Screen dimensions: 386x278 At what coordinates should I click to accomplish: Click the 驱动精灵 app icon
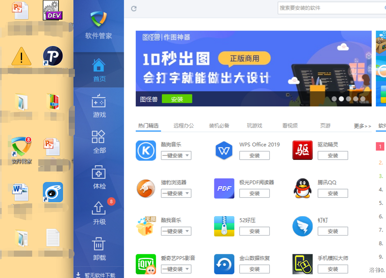click(303, 150)
